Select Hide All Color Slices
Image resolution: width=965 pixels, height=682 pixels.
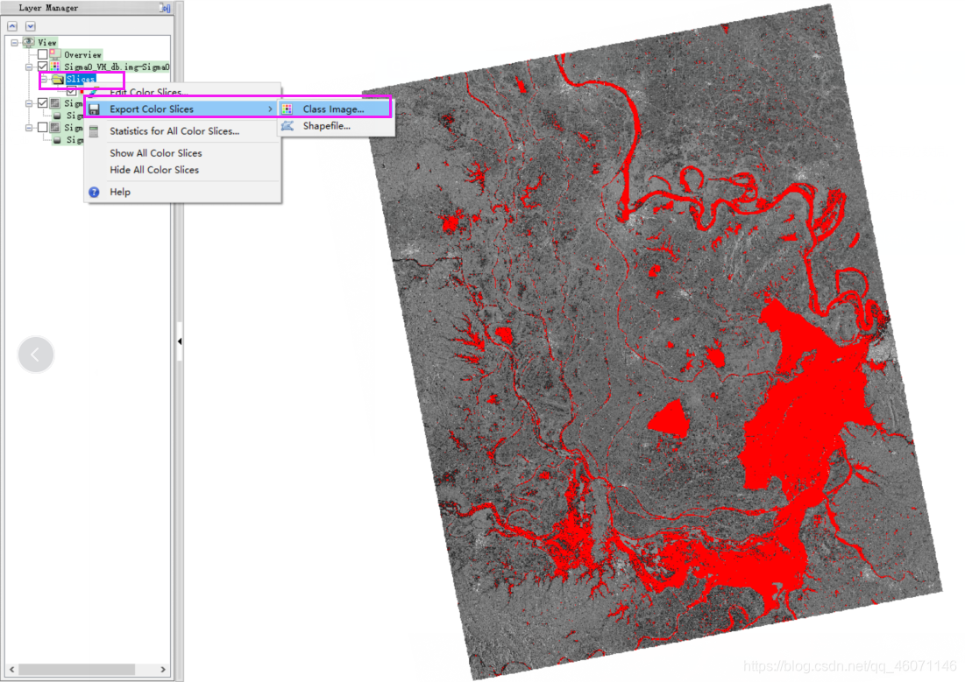183,170
